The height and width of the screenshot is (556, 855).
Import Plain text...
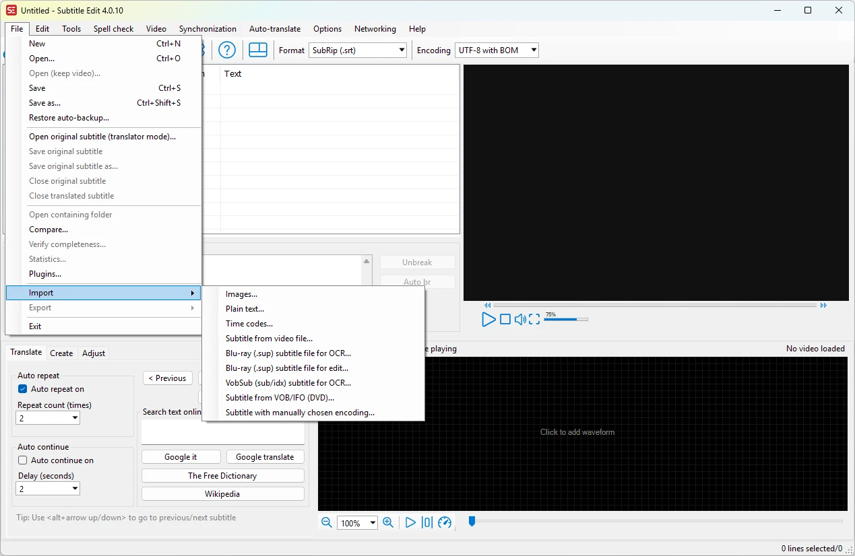[313, 309]
